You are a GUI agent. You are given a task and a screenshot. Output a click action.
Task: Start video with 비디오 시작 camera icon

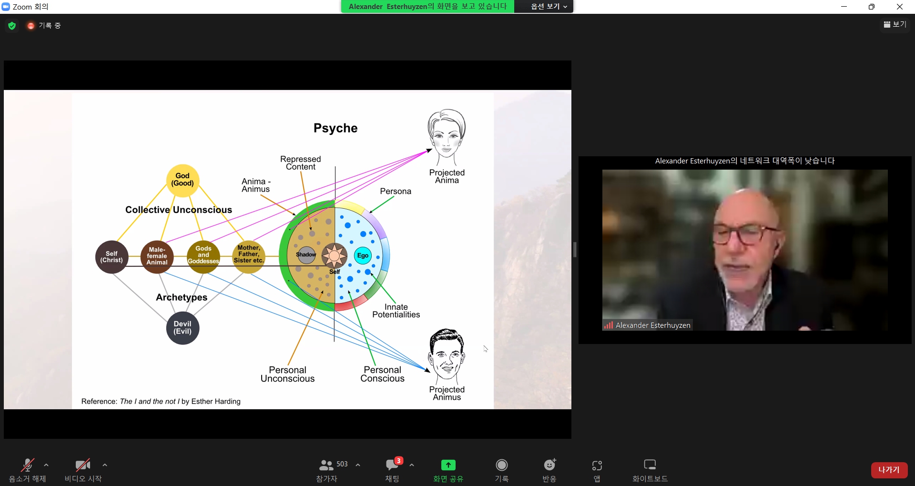[x=83, y=465]
